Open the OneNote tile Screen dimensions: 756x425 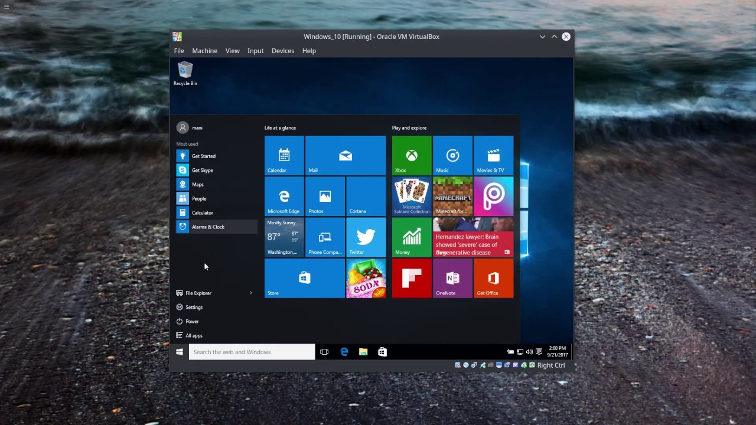(452, 278)
